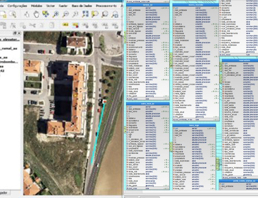Open the Vector menu
The height and width of the screenshot is (198, 258).
click(x=50, y=6)
